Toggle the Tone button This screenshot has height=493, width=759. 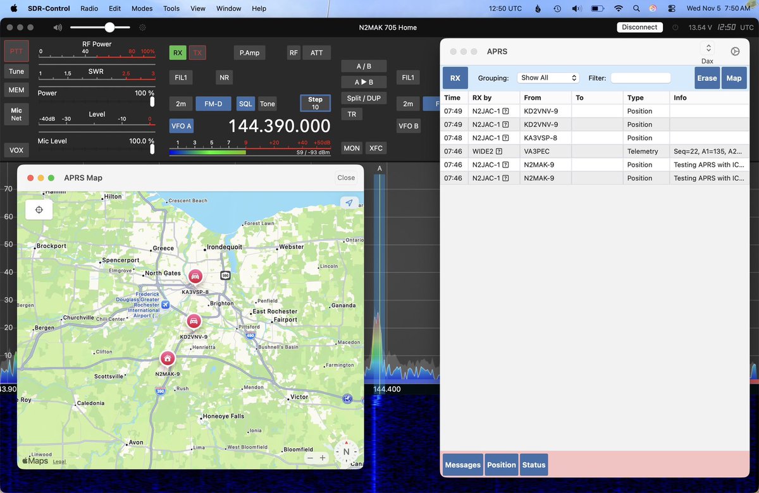(268, 104)
